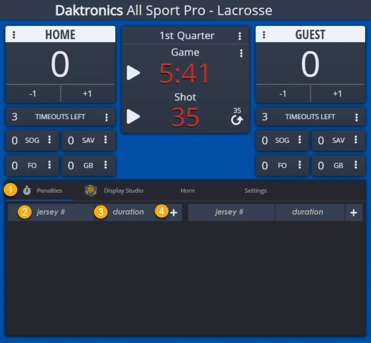The image size is (371, 343).
Task: Open HOME SOG options menu
Action: pyautogui.click(x=49, y=140)
